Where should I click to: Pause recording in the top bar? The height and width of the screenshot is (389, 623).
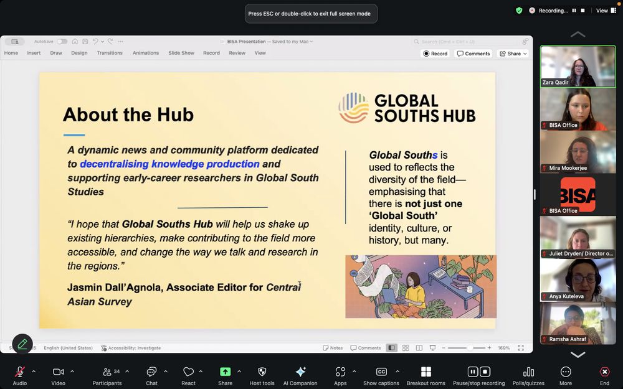[574, 11]
